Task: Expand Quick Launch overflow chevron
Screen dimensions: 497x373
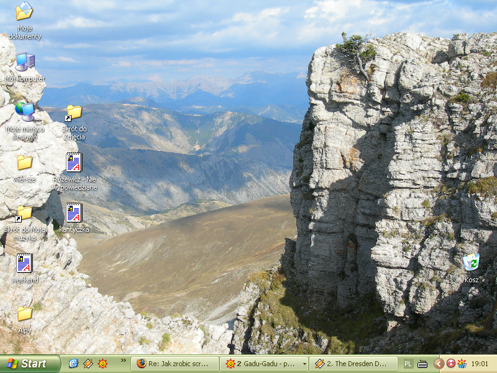Action: coord(123,360)
